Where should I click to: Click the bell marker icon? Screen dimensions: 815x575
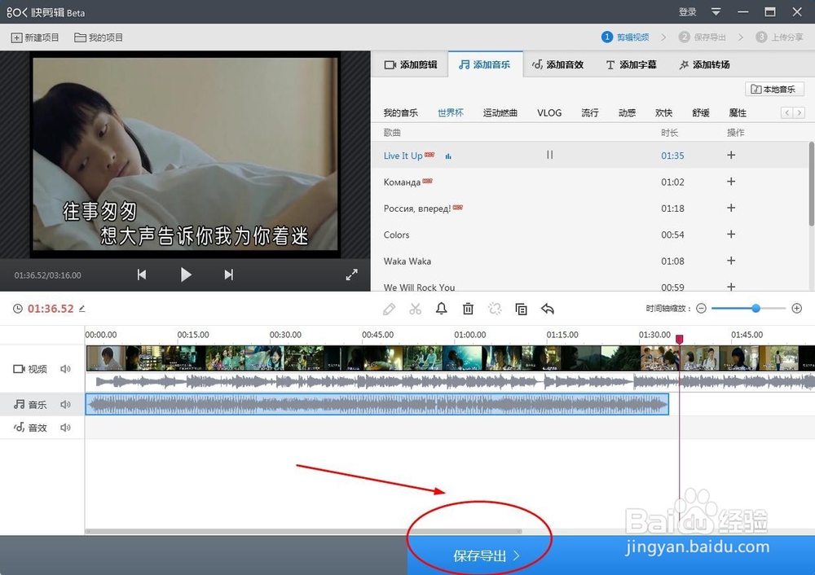click(441, 309)
